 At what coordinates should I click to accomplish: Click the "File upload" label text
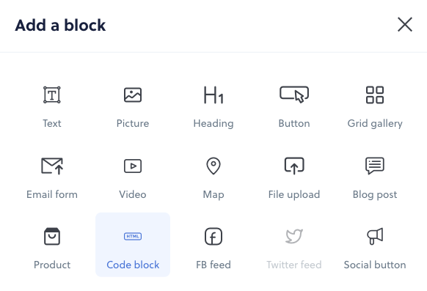(294, 194)
